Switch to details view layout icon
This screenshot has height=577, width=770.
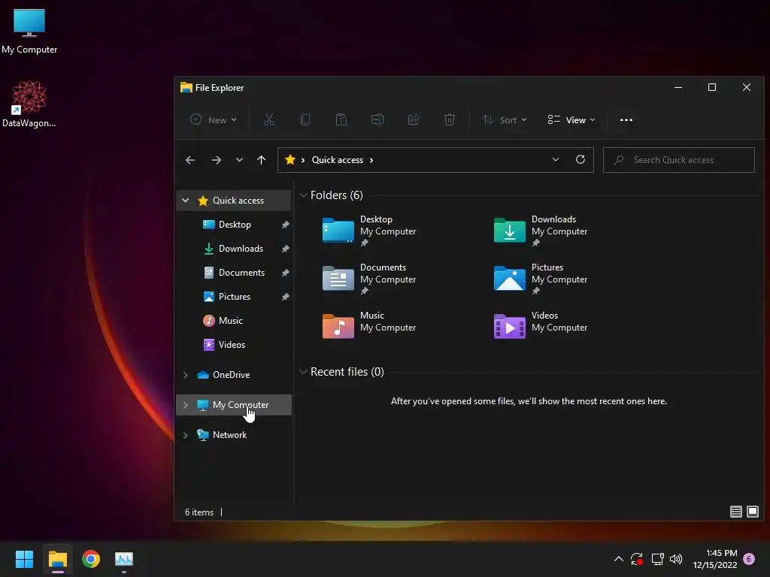click(x=735, y=512)
